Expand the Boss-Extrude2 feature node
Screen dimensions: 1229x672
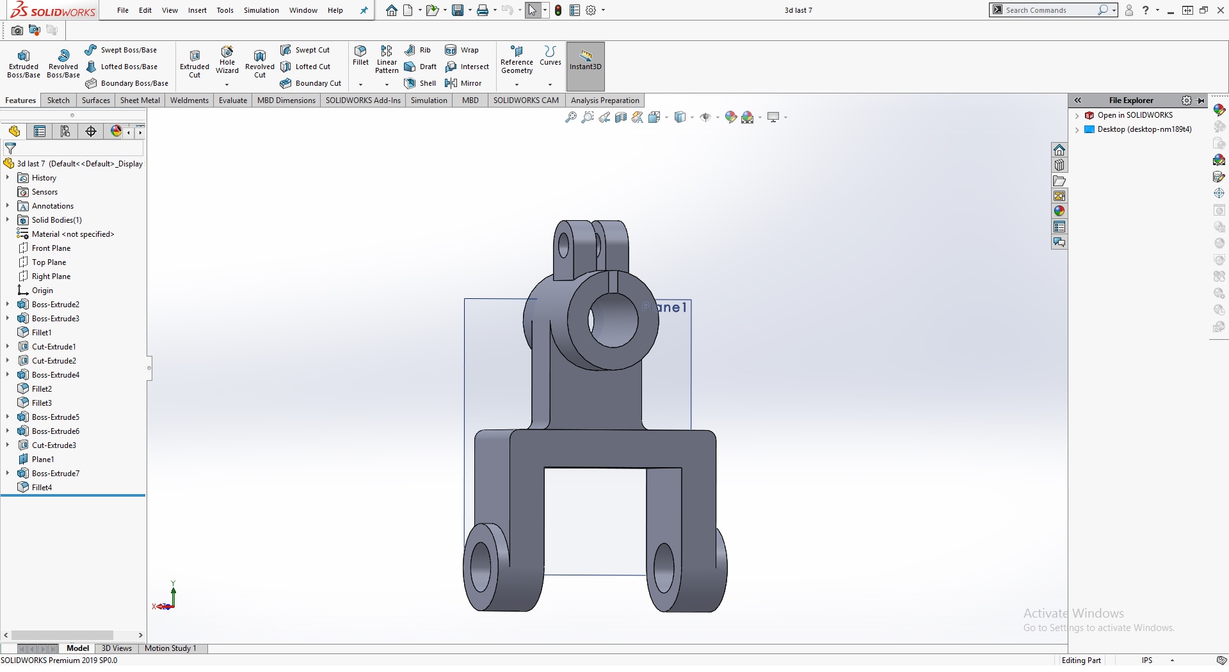pos(8,305)
